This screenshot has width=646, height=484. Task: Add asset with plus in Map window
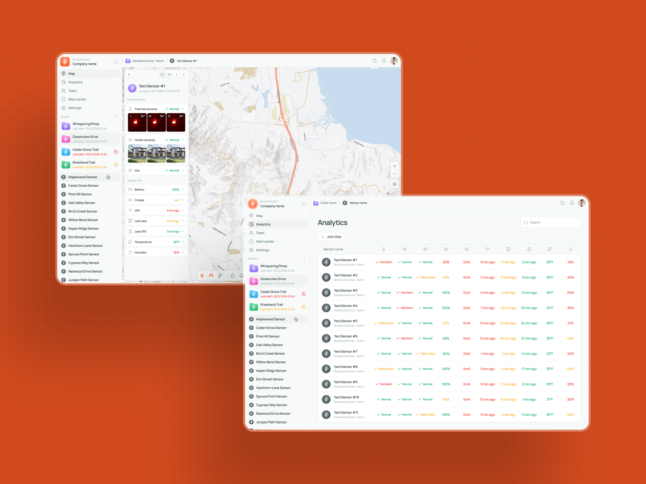pyautogui.click(x=117, y=117)
